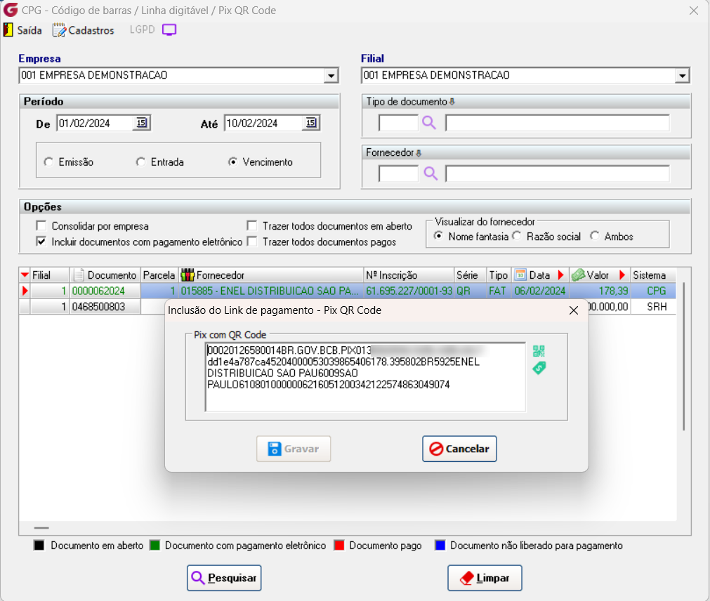The image size is (710, 601).
Task: Click the Cancelar button
Action: 459,449
